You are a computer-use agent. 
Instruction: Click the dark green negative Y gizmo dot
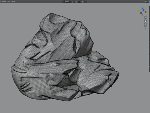point(146,12)
